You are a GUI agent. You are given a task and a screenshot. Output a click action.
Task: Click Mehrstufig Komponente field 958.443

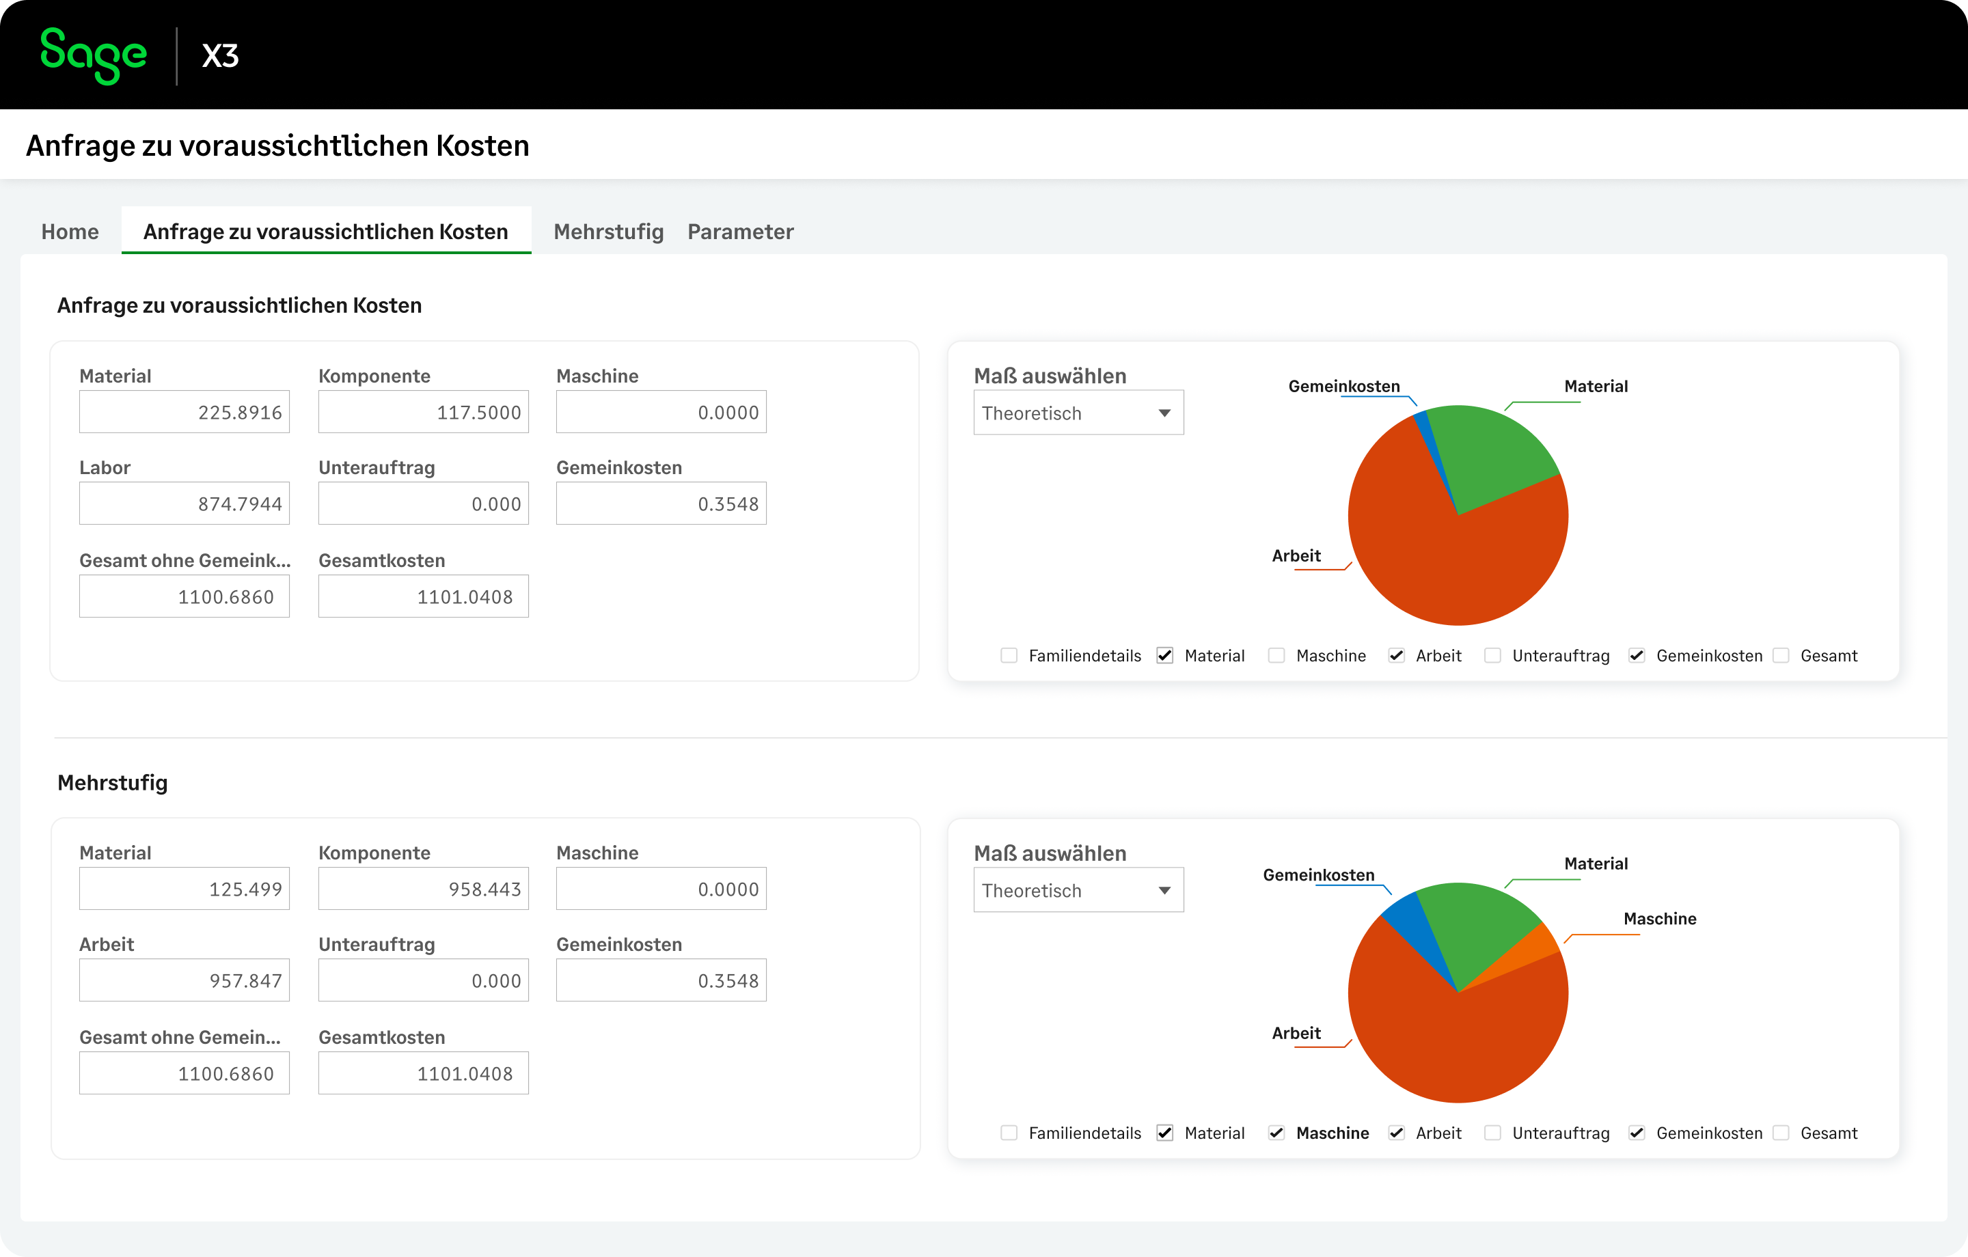(422, 888)
